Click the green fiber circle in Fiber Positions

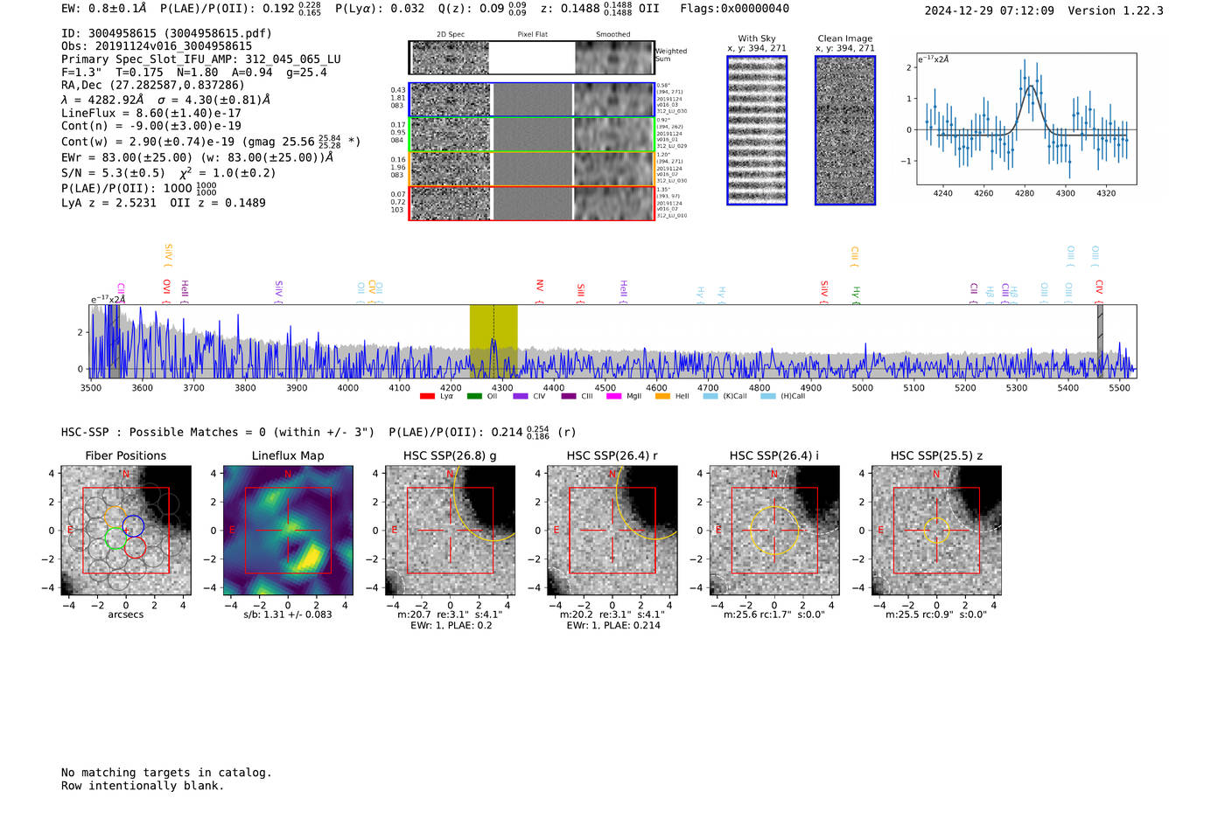115,538
